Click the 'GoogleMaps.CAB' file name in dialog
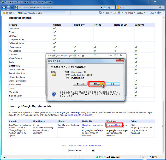The width and height of the screenshot is (166, 160). 79,72
